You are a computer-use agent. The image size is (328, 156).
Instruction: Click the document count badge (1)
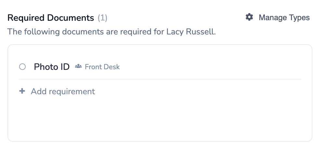click(103, 18)
